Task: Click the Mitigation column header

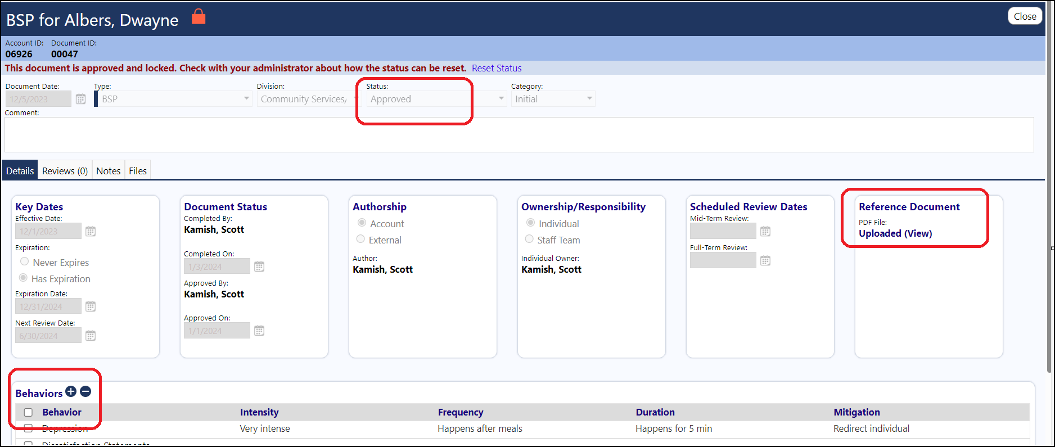Action: tap(856, 412)
